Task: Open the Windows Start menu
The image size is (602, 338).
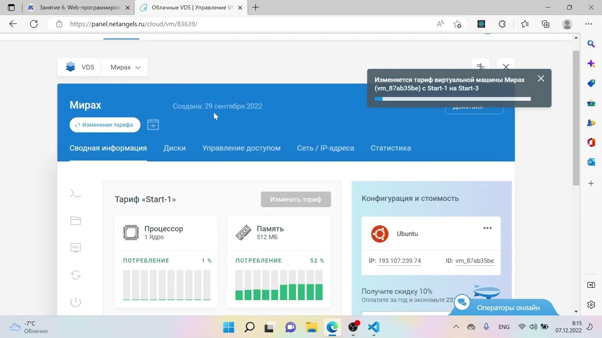Action: [229, 327]
